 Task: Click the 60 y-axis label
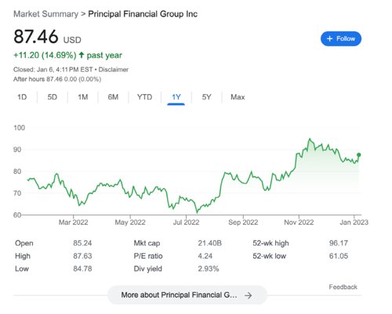point(17,215)
